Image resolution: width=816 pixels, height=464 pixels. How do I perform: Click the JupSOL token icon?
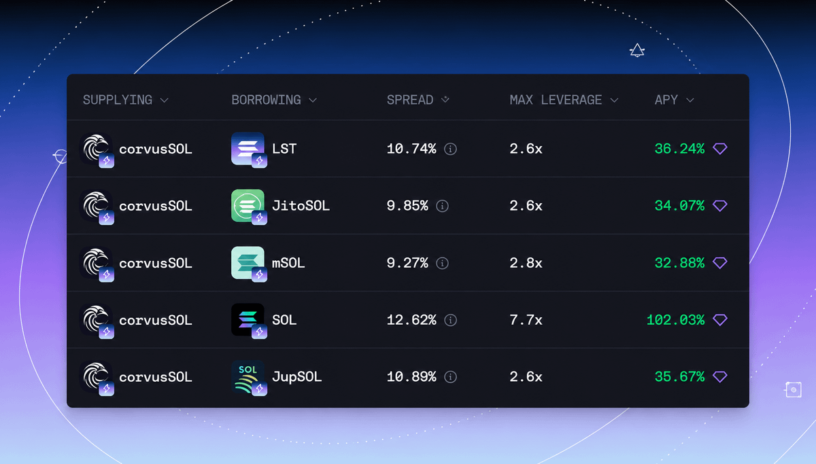[248, 378]
